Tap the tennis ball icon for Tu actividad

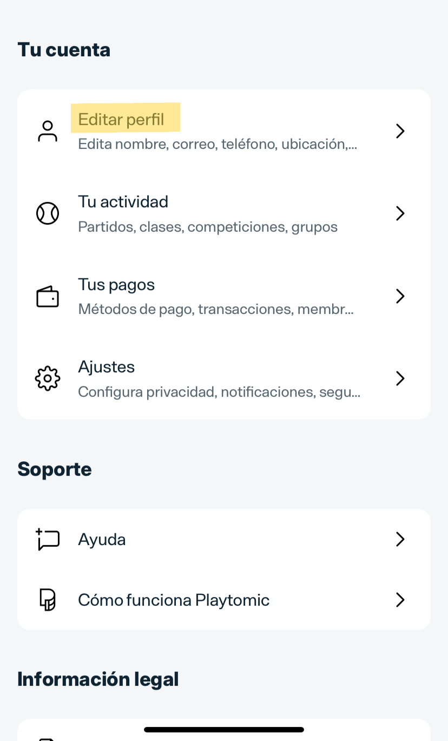point(48,213)
